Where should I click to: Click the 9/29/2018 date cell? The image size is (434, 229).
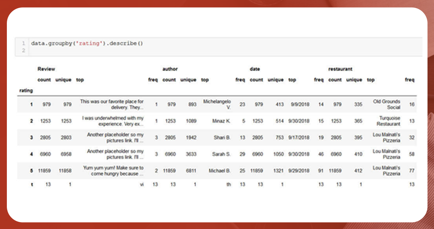point(299,170)
